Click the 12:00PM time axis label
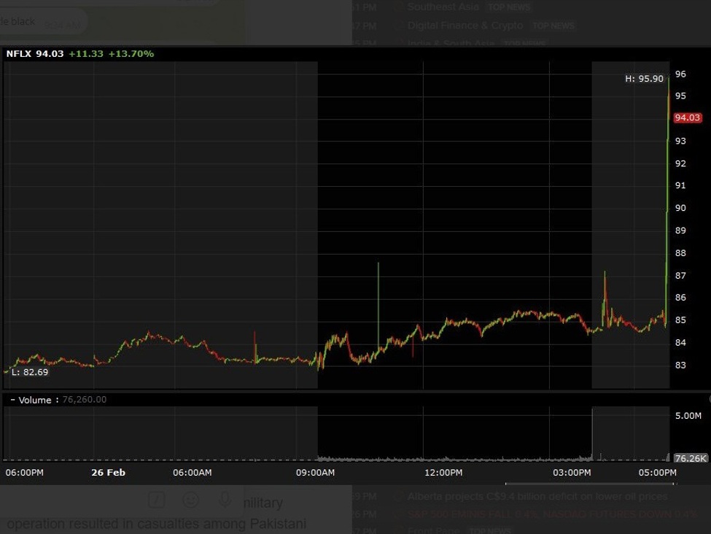The image size is (711, 534). click(x=443, y=473)
